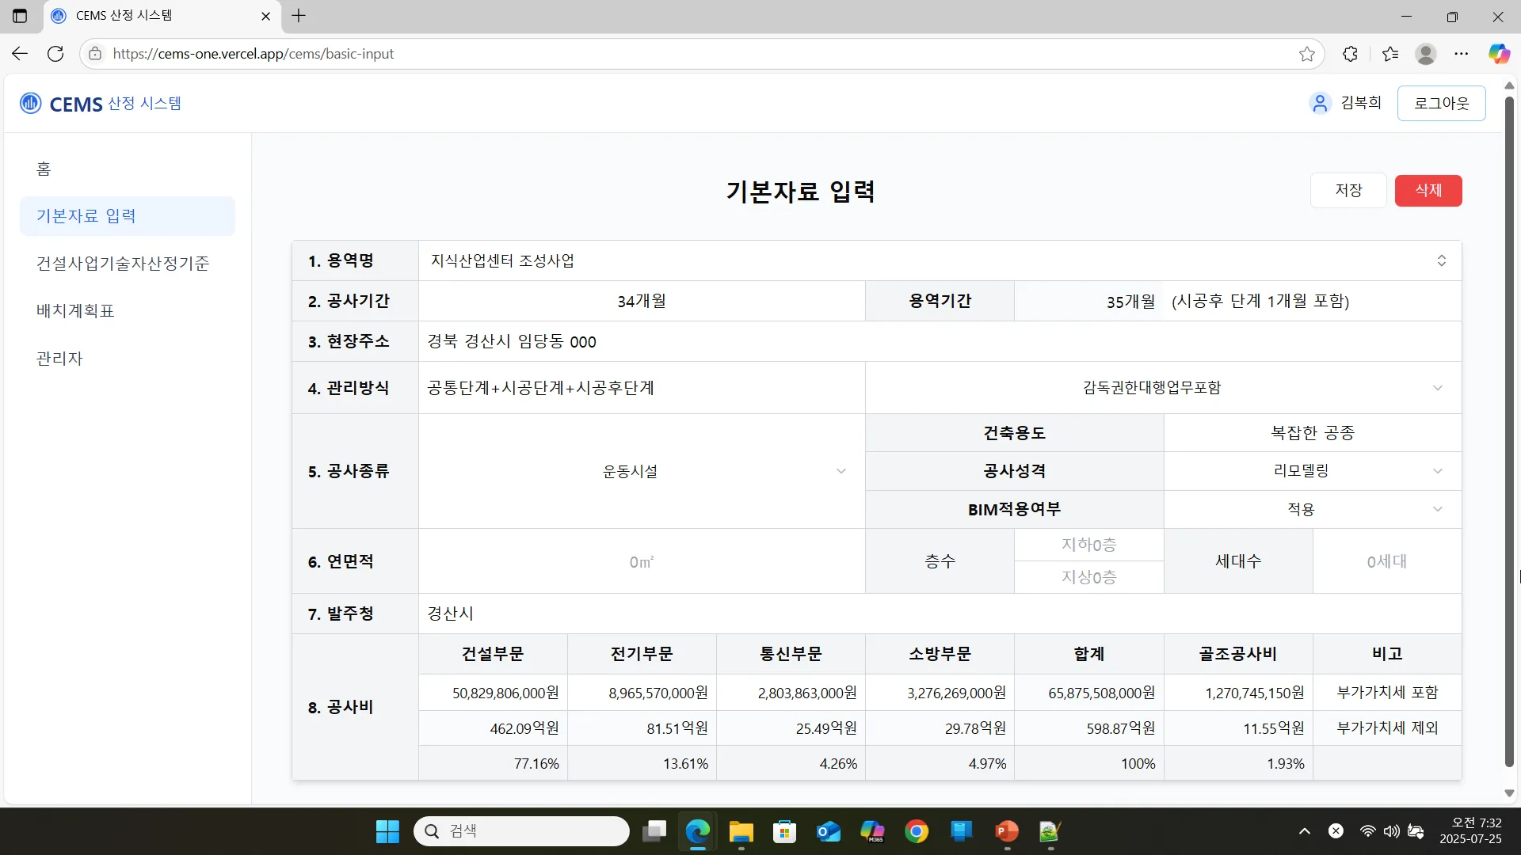Open File Explorer from taskbar
Image resolution: width=1521 pixels, height=855 pixels.
[741, 831]
